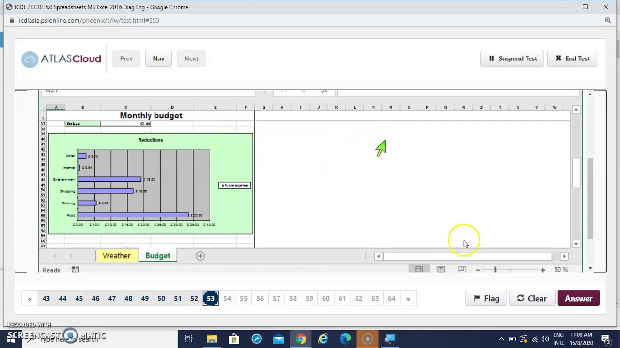Image resolution: width=620 pixels, height=348 pixels.
Task: Select the Reductions bar chart
Action: coord(151,184)
